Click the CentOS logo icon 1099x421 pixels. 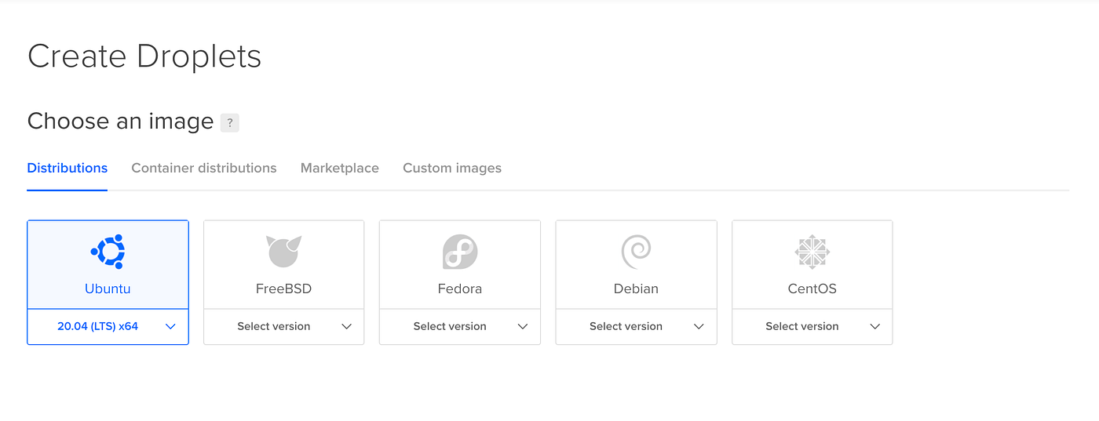point(812,252)
